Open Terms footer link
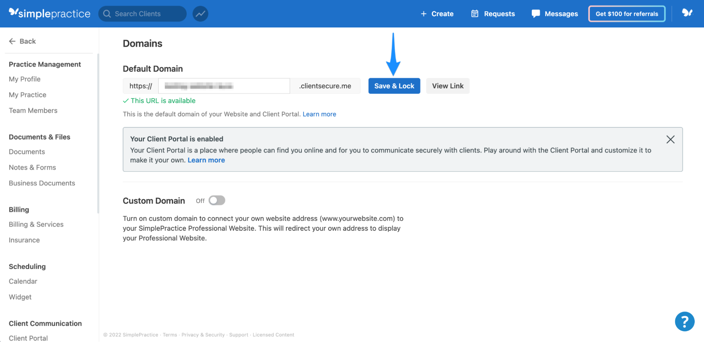 (170, 335)
